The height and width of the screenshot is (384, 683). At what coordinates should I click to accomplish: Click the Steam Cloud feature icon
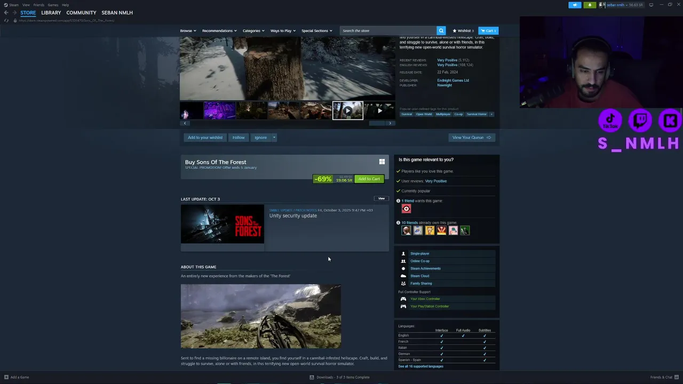[403, 276]
